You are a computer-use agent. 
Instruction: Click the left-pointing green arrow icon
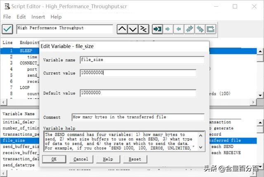179,29
